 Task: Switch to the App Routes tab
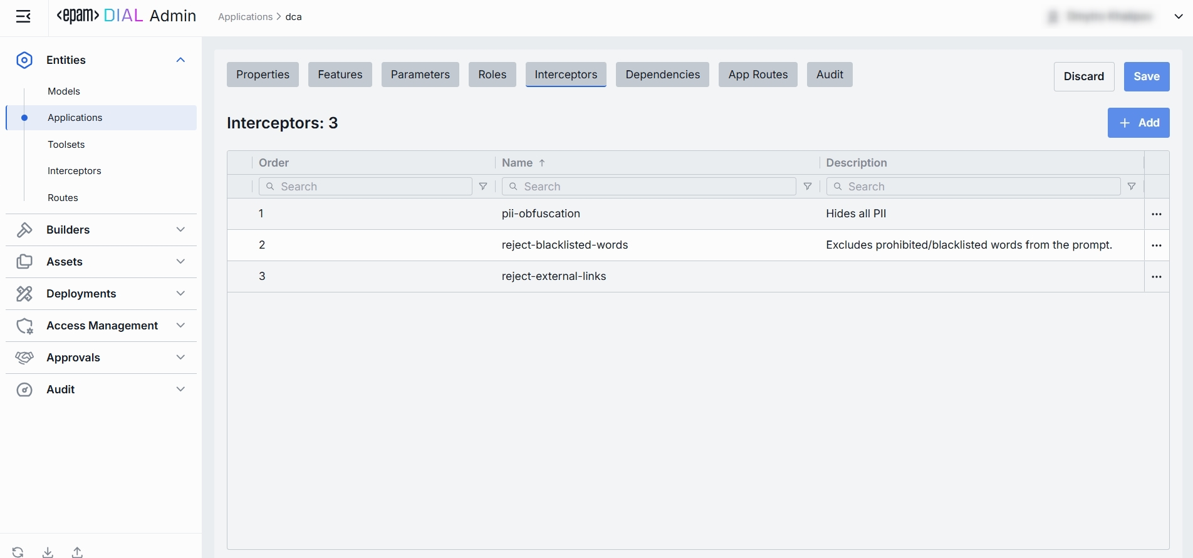click(758, 75)
